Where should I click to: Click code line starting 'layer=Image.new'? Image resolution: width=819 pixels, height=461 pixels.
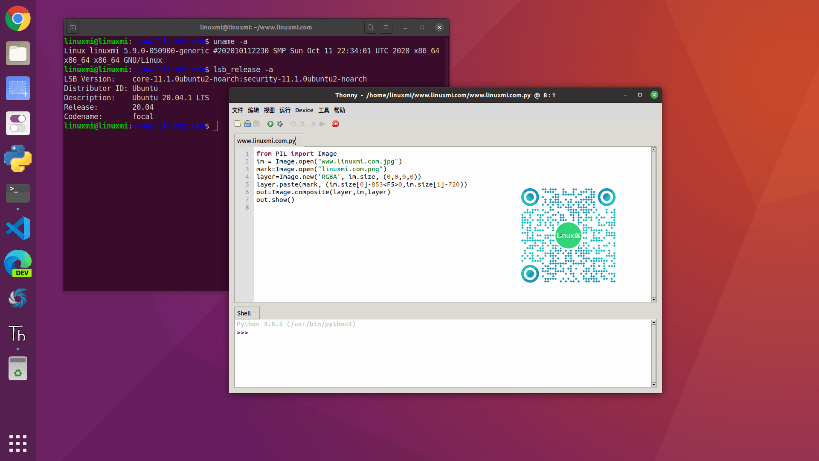[x=339, y=177]
